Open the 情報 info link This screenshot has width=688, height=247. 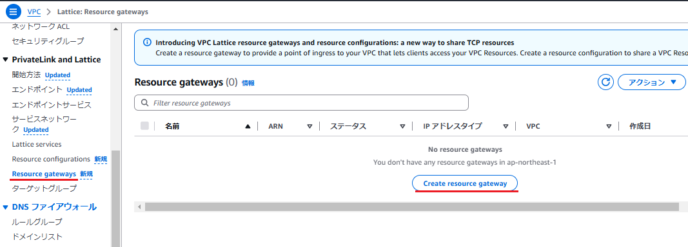coord(248,83)
